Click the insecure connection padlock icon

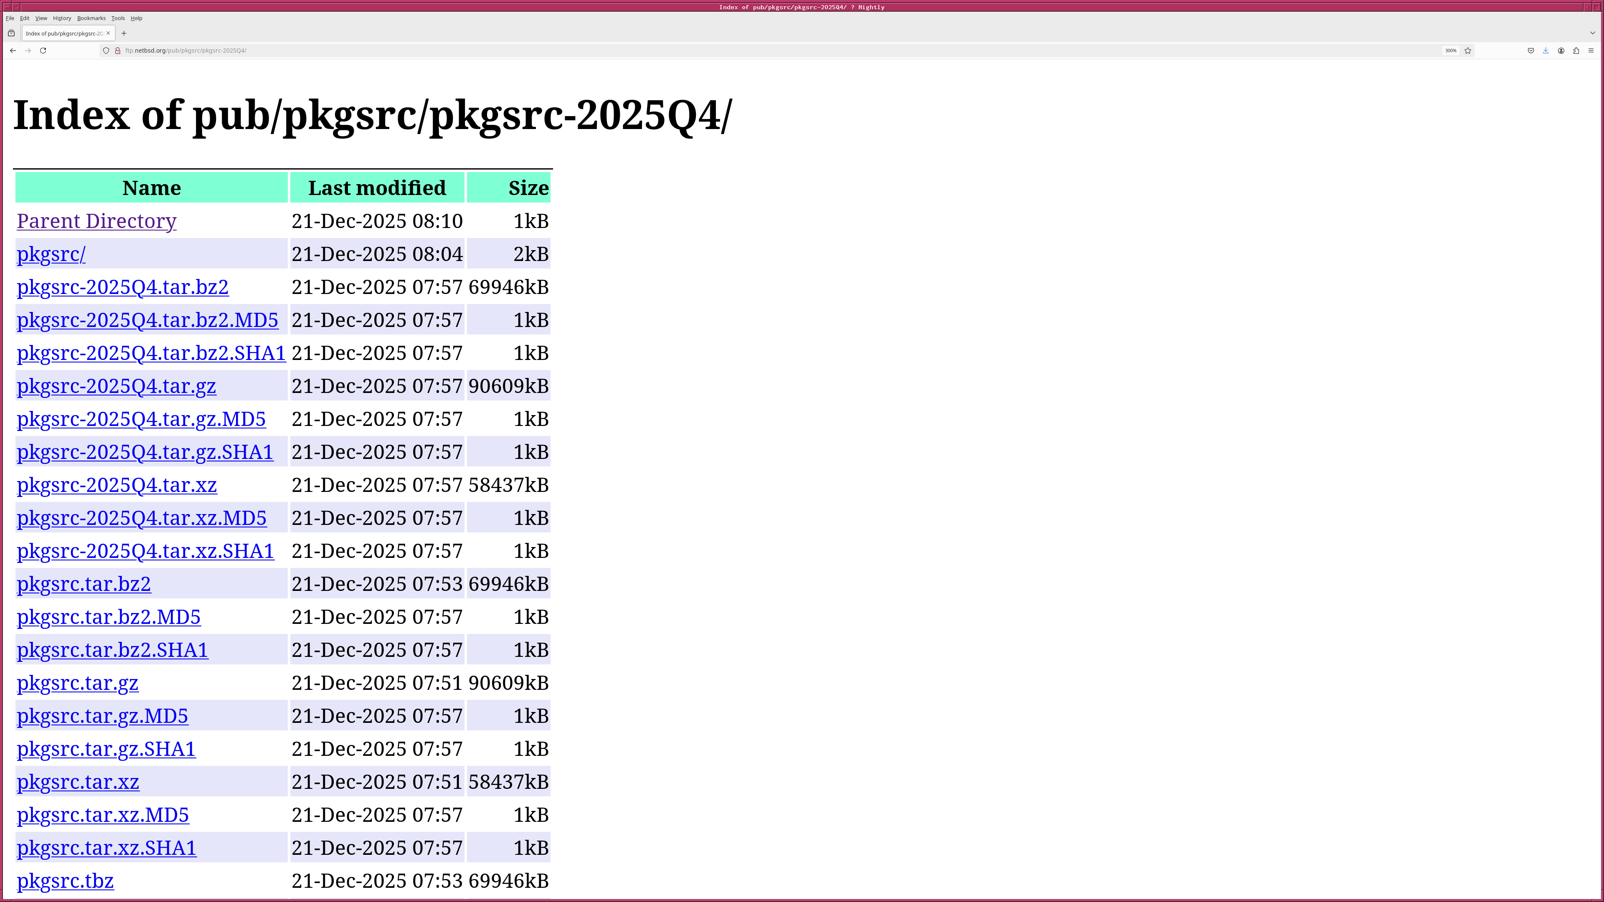(118, 51)
